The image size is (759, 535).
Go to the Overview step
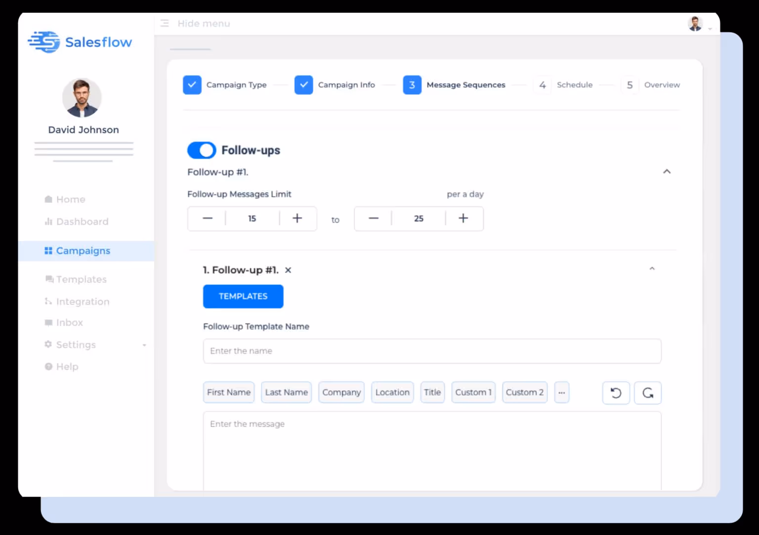pyautogui.click(x=662, y=84)
